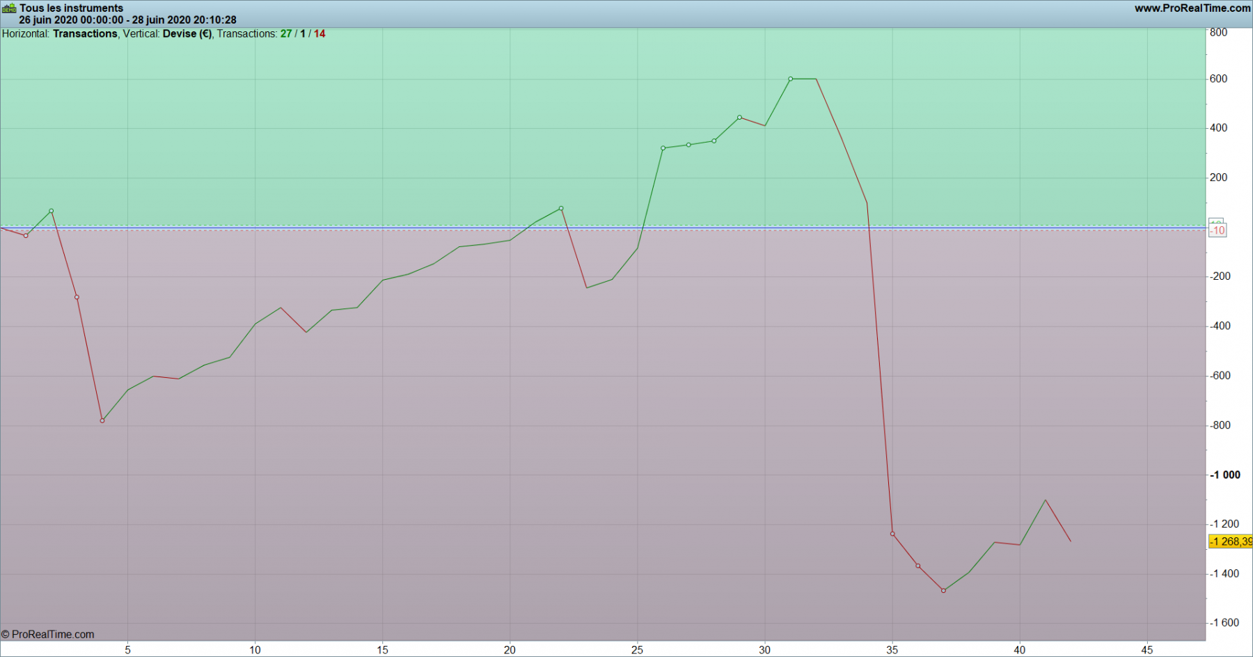Click the Tous les instruments title

(71, 8)
